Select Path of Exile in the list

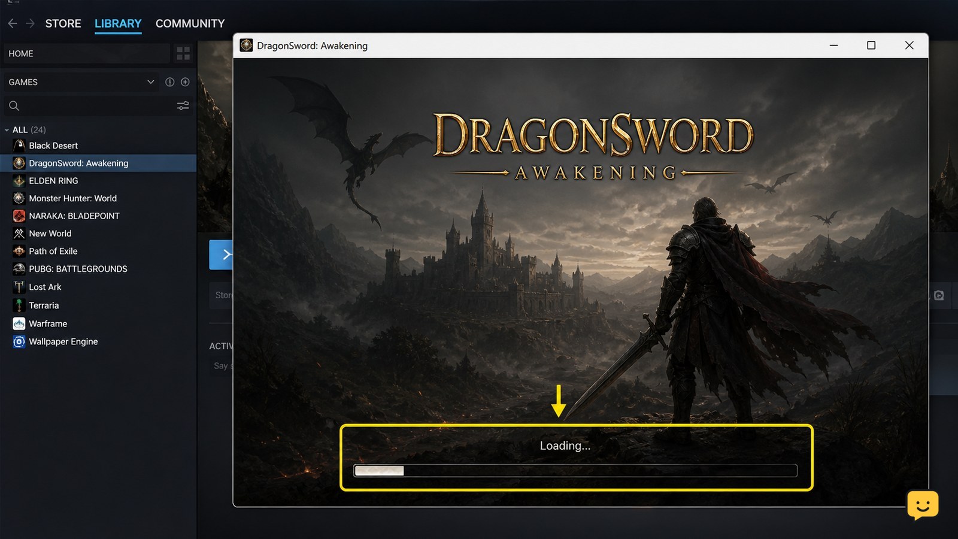[98, 251]
